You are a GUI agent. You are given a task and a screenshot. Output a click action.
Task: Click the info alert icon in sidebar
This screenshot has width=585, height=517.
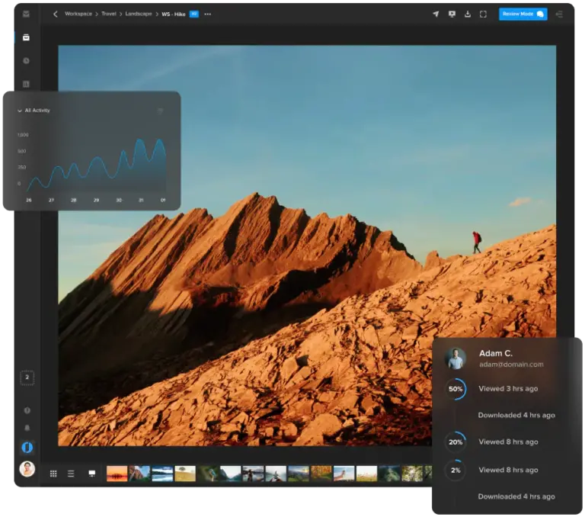(27, 410)
